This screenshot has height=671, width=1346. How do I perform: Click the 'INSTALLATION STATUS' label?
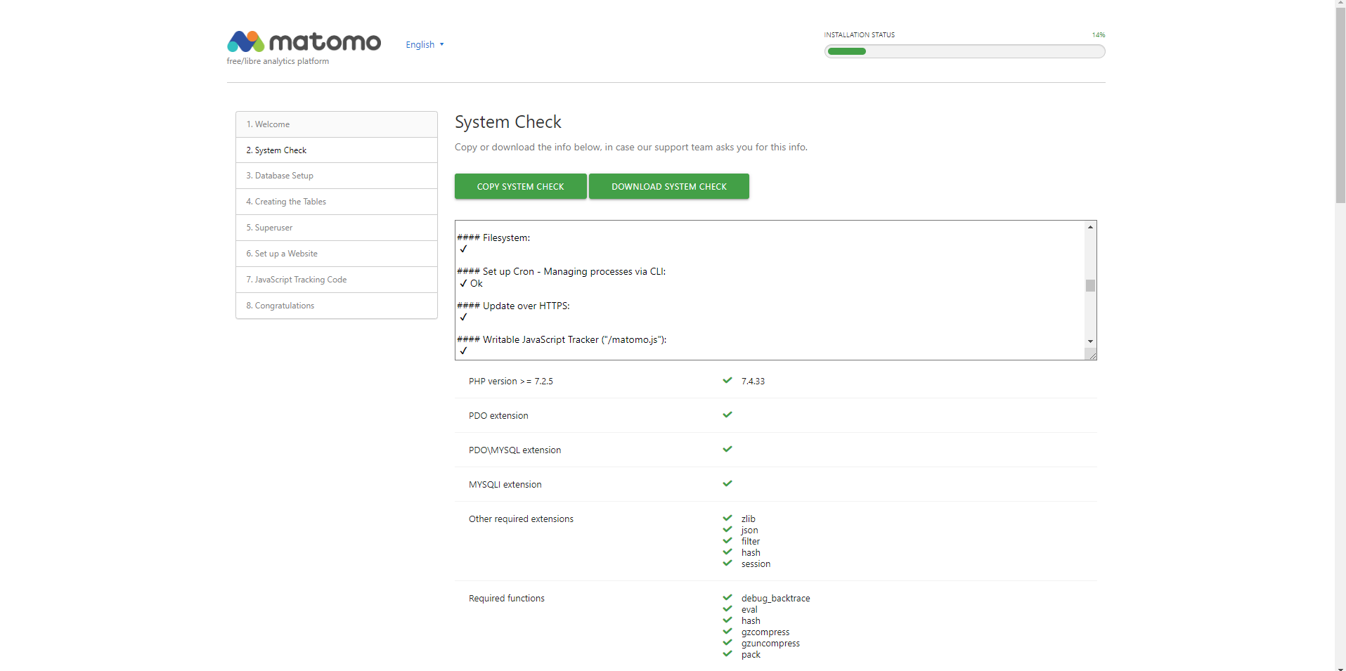click(x=860, y=35)
